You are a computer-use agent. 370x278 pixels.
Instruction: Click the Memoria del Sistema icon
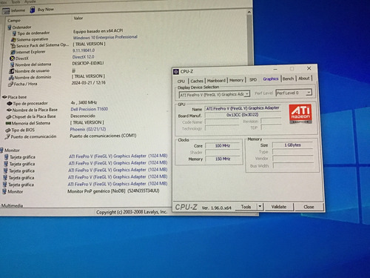click(8, 123)
